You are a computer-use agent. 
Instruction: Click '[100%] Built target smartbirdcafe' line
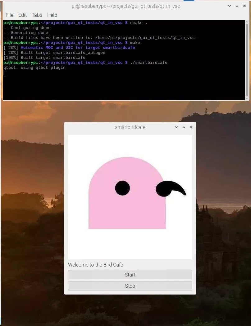click(44, 58)
